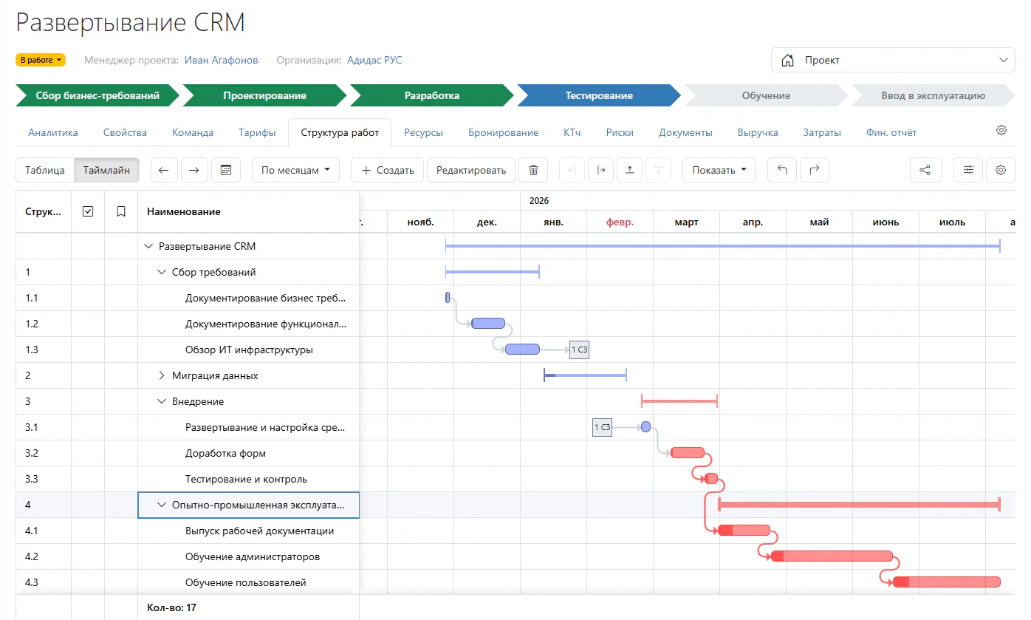
Task: Expand the Миграция данных group
Action: pyautogui.click(x=162, y=375)
